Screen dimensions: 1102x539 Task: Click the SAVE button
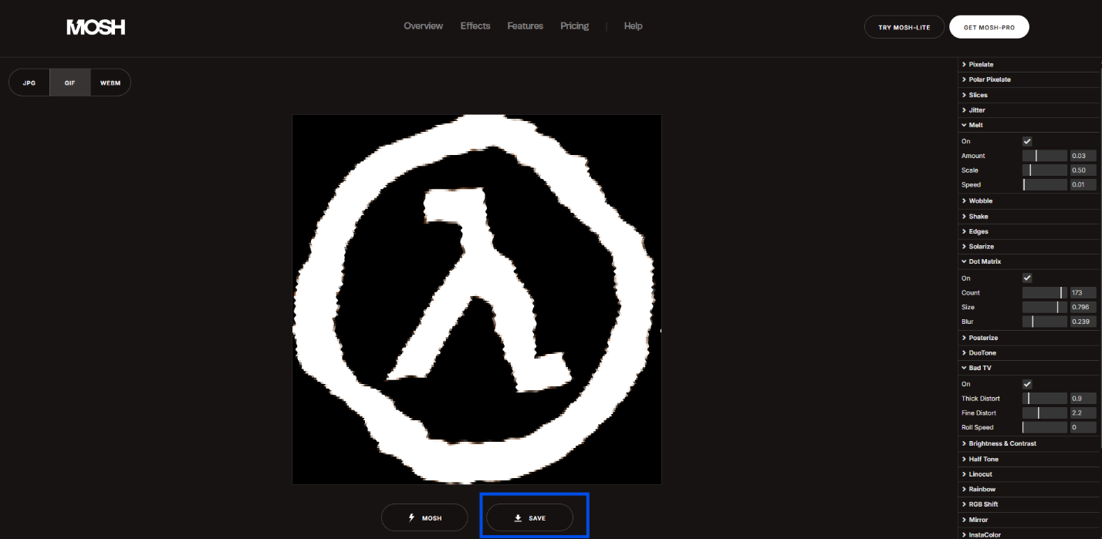(x=529, y=517)
